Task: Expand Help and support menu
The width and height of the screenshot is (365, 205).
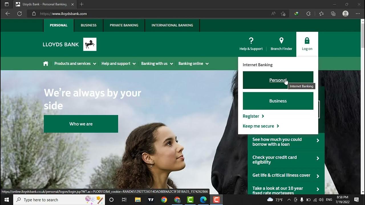Action: pos(118,63)
